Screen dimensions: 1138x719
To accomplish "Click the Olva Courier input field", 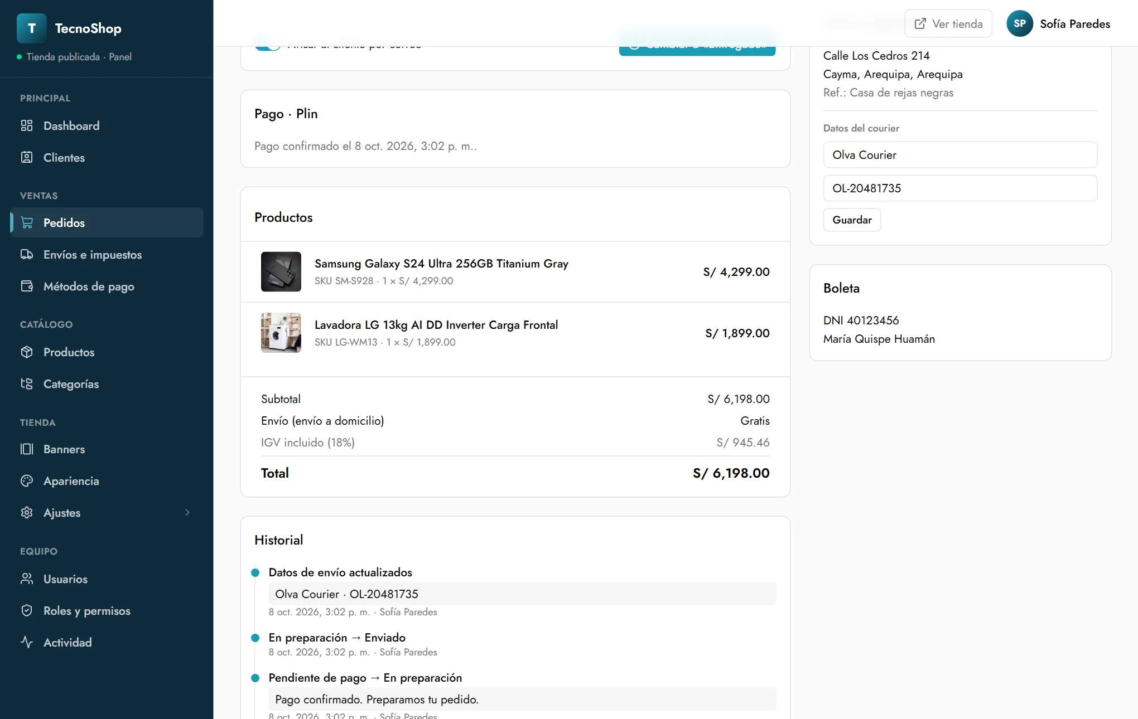I will click(960, 154).
